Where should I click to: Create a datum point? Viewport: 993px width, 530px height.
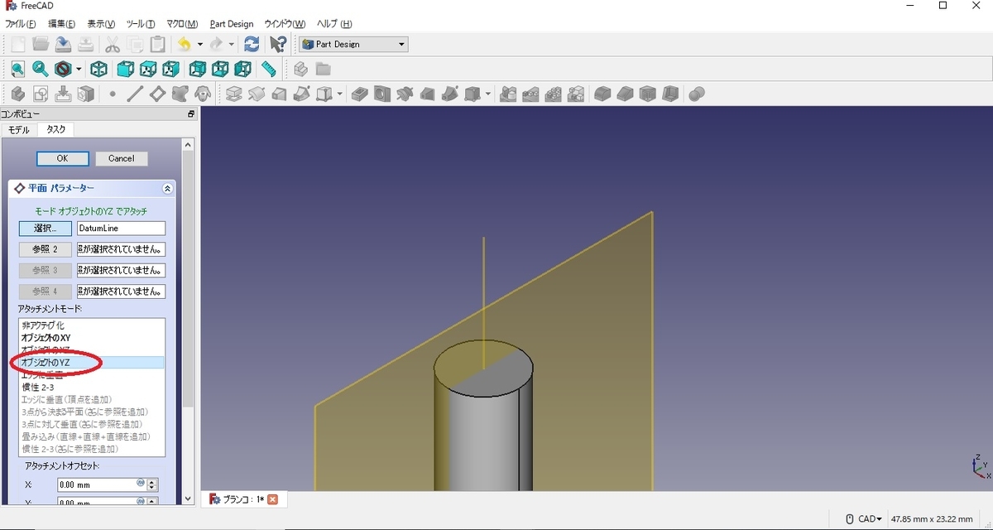(x=113, y=94)
